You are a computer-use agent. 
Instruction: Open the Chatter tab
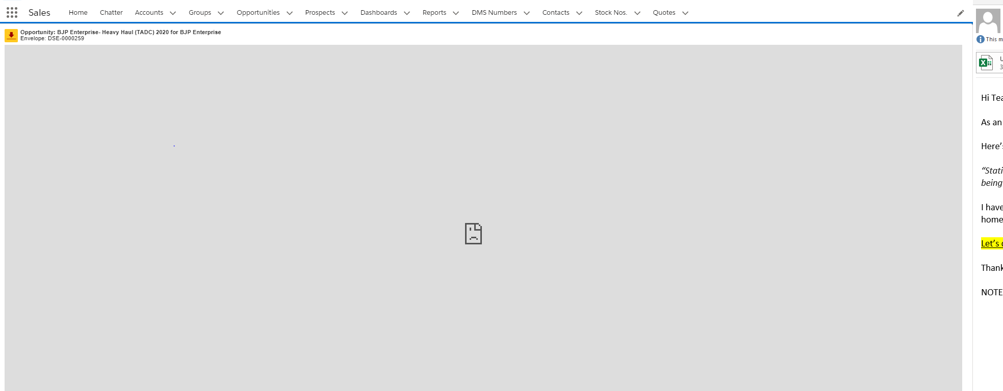click(x=111, y=12)
